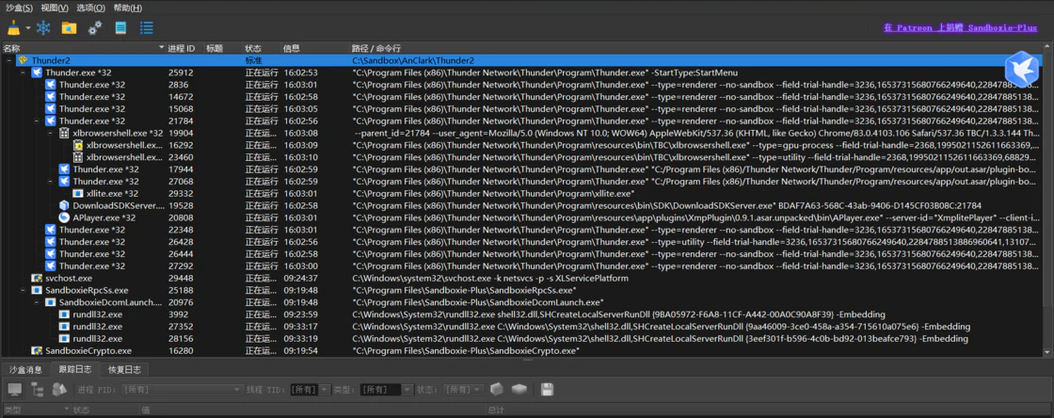Viewport: 1054px width, 418px height.
Task: Click the blue notebook icon in toolbar
Action: [x=120, y=28]
